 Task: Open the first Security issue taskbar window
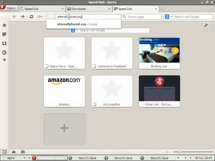(x=85, y=158)
